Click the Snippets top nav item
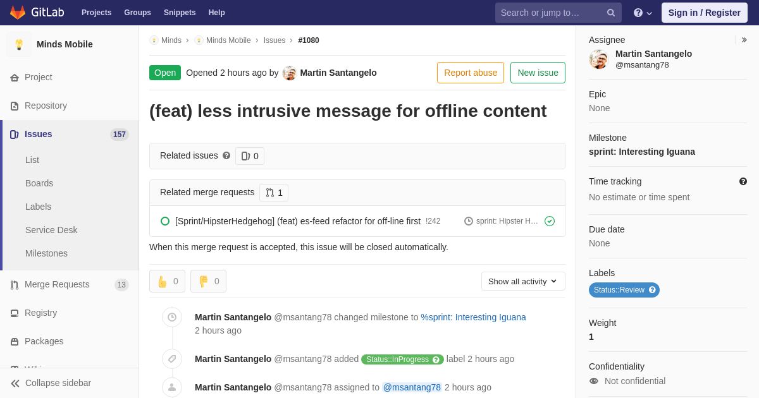Screen dimensions: 759x398 tap(180, 13)
